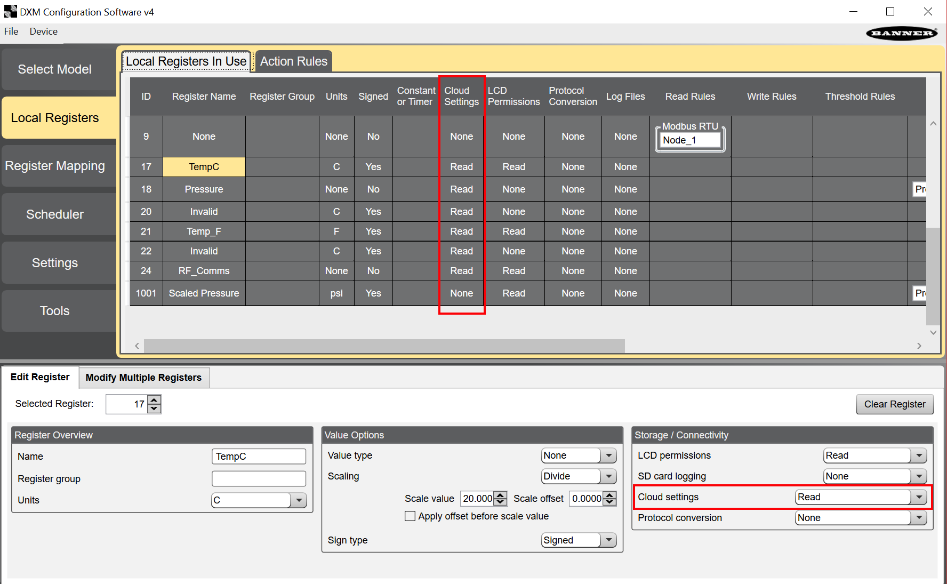The image size is (947, 584).
Task: Click the LCD Permissions column header
Action: [514, 97]
